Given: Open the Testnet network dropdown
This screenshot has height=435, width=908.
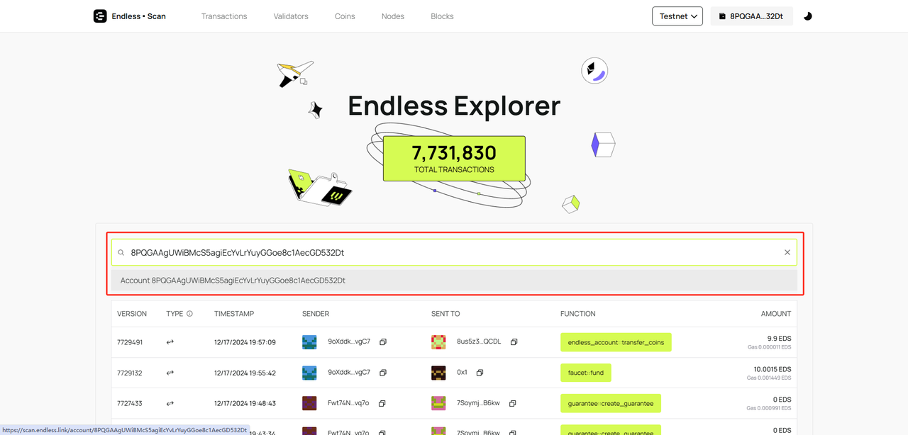Looking at the screenshot, I should click(x=677, y=16).
